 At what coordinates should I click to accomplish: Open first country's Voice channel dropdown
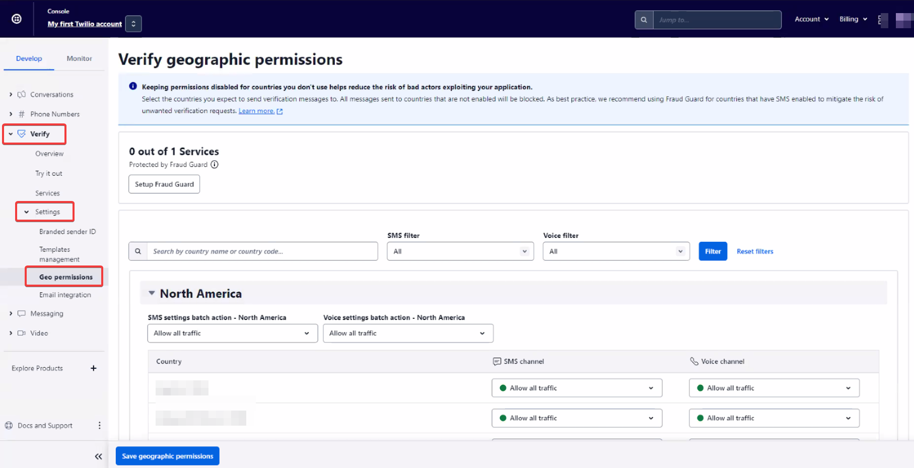774,388
